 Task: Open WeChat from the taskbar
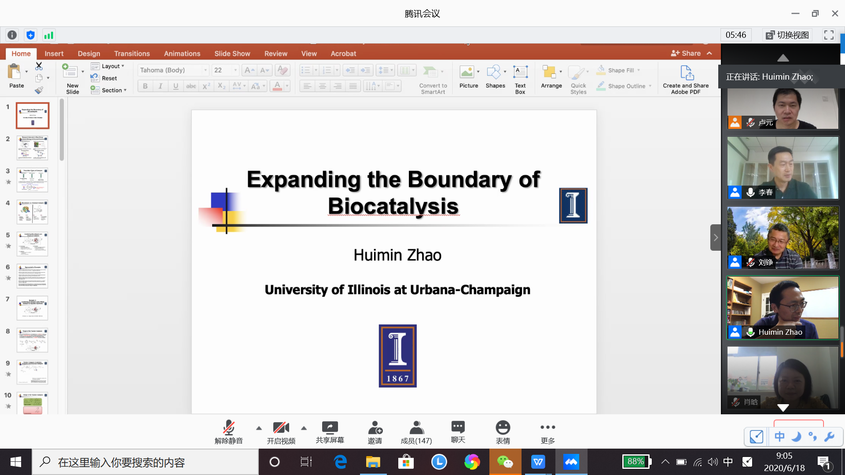point(505,462)
